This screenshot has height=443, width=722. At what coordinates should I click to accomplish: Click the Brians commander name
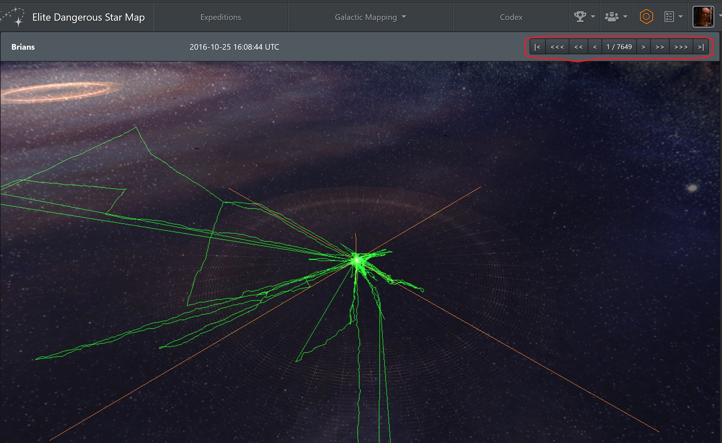pyautogui.click(x=23, y=47)
